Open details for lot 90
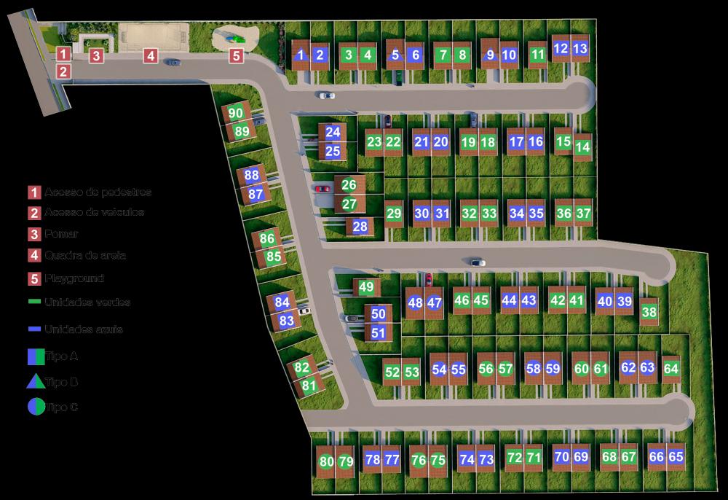Viewport: 728px width, 500px height. [235, 114]
